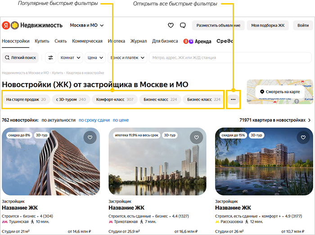Screen dimensions: 315x235
Task: Open favorites via heart icon in header
Action: point(171,26)
